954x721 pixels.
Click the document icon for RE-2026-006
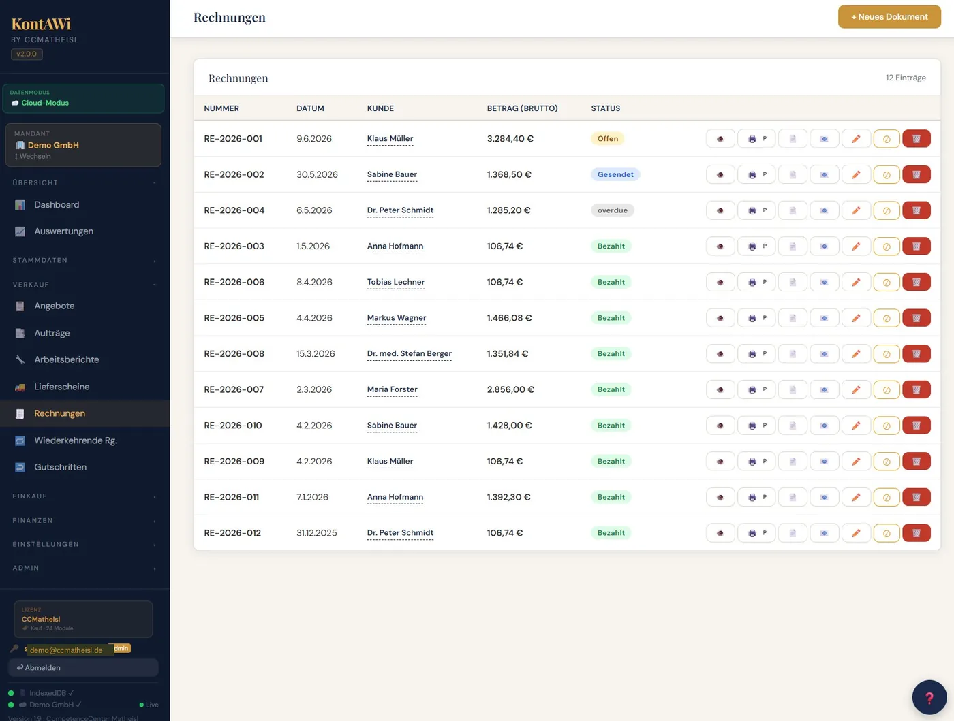tap(793, 283)
